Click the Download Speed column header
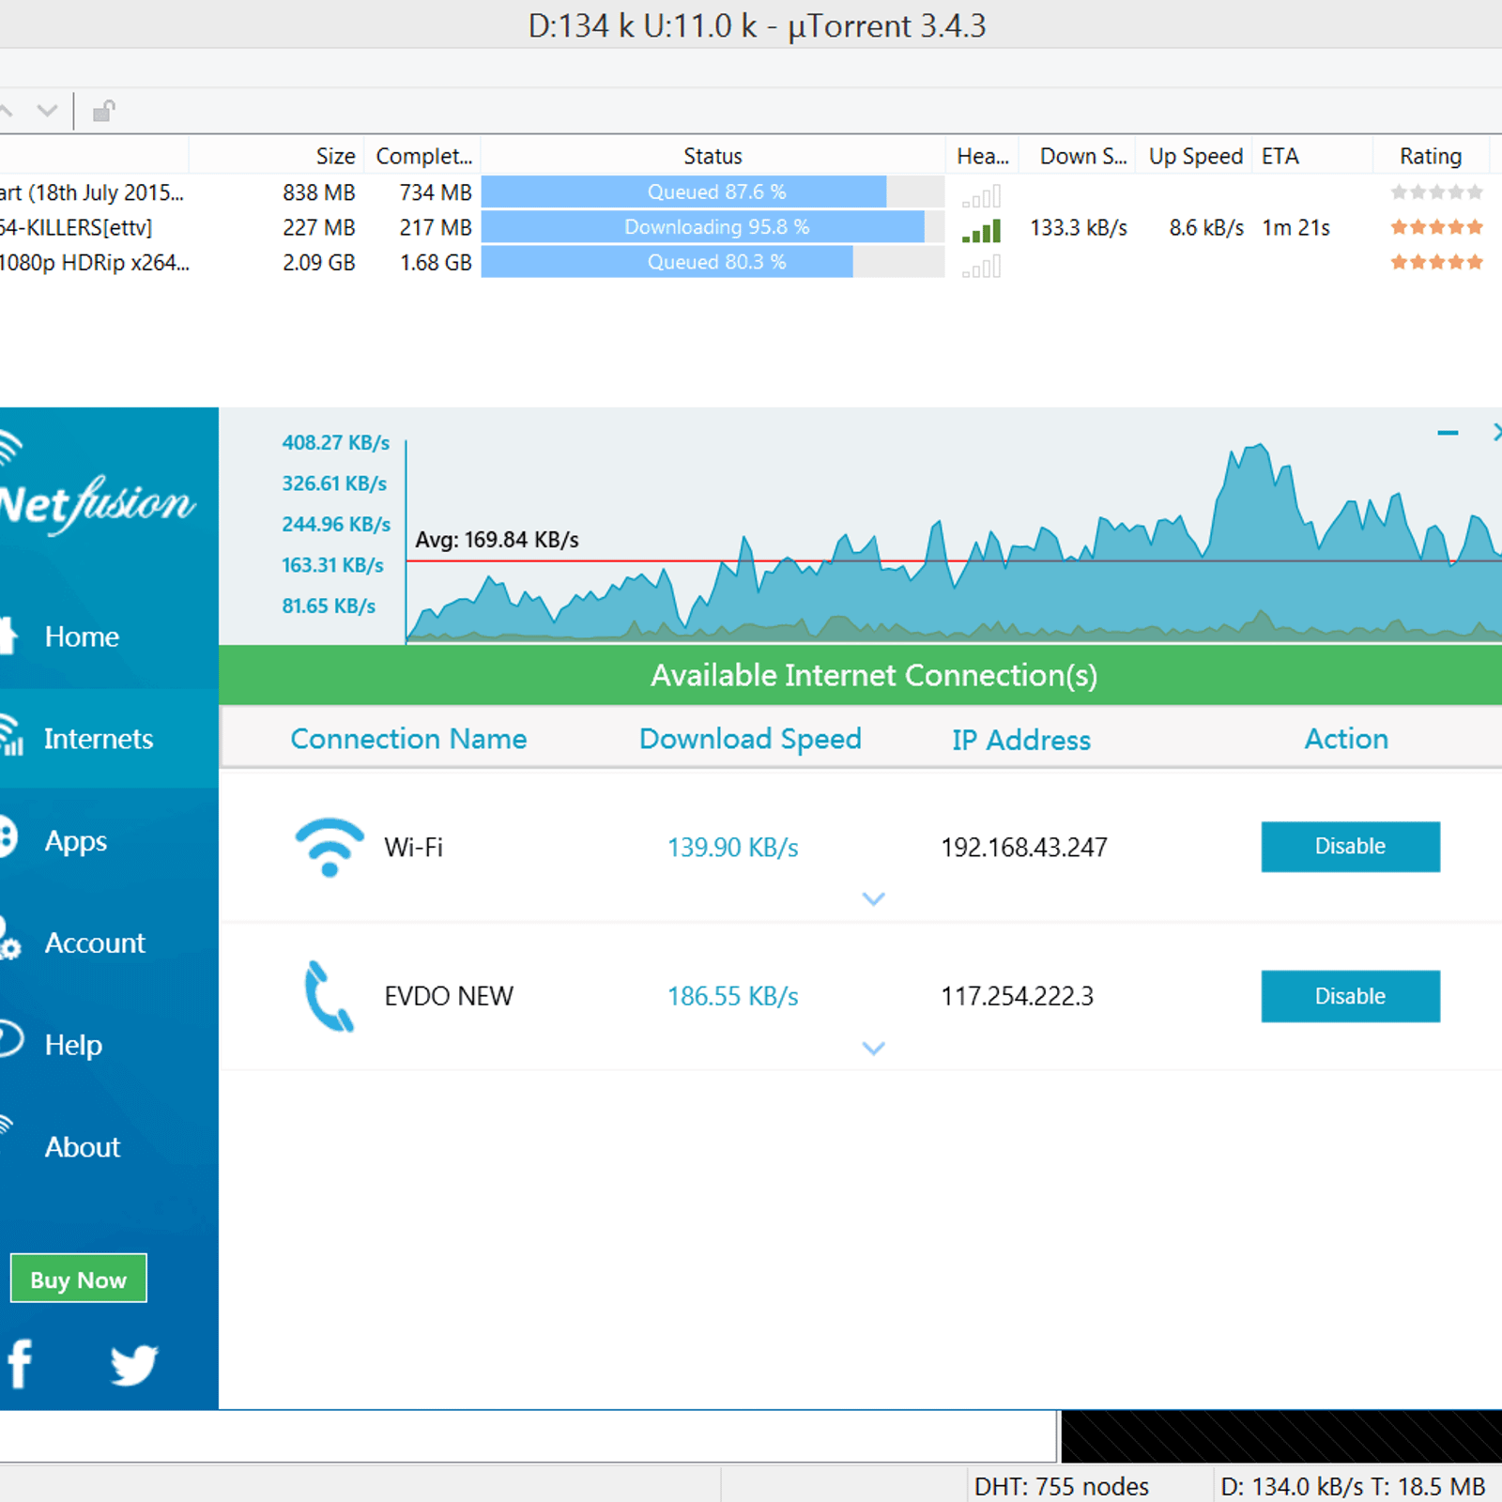The height and width of the screenshot is (1502, 1502). pos(750,739)
